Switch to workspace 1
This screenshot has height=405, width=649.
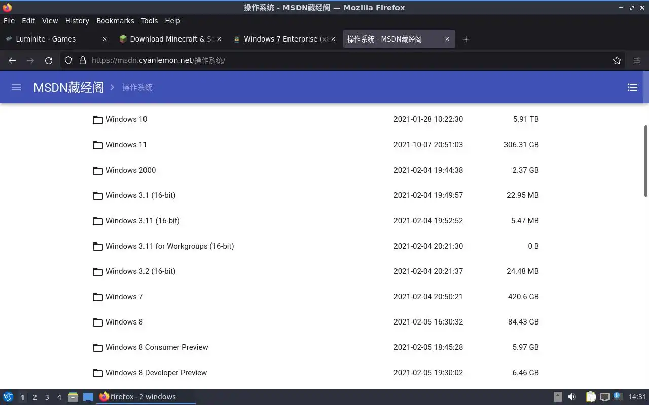(22, 397)
